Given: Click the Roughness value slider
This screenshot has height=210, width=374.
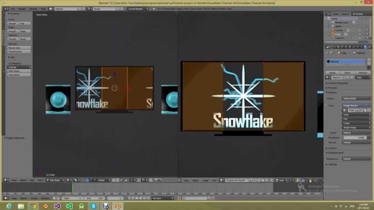Looking at the screenshot, I should click(x=357, y=137).
